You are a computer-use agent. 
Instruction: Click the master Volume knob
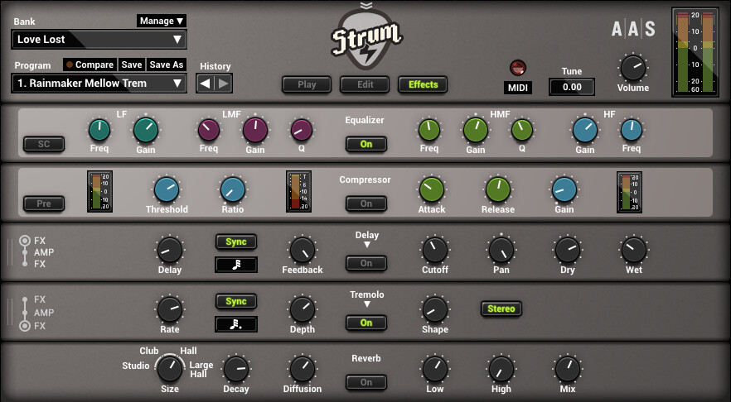(633, 68)
